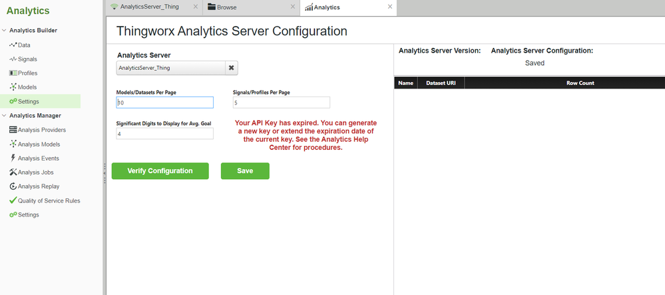Click the Saved configuration status text

(x=535, y=63)
